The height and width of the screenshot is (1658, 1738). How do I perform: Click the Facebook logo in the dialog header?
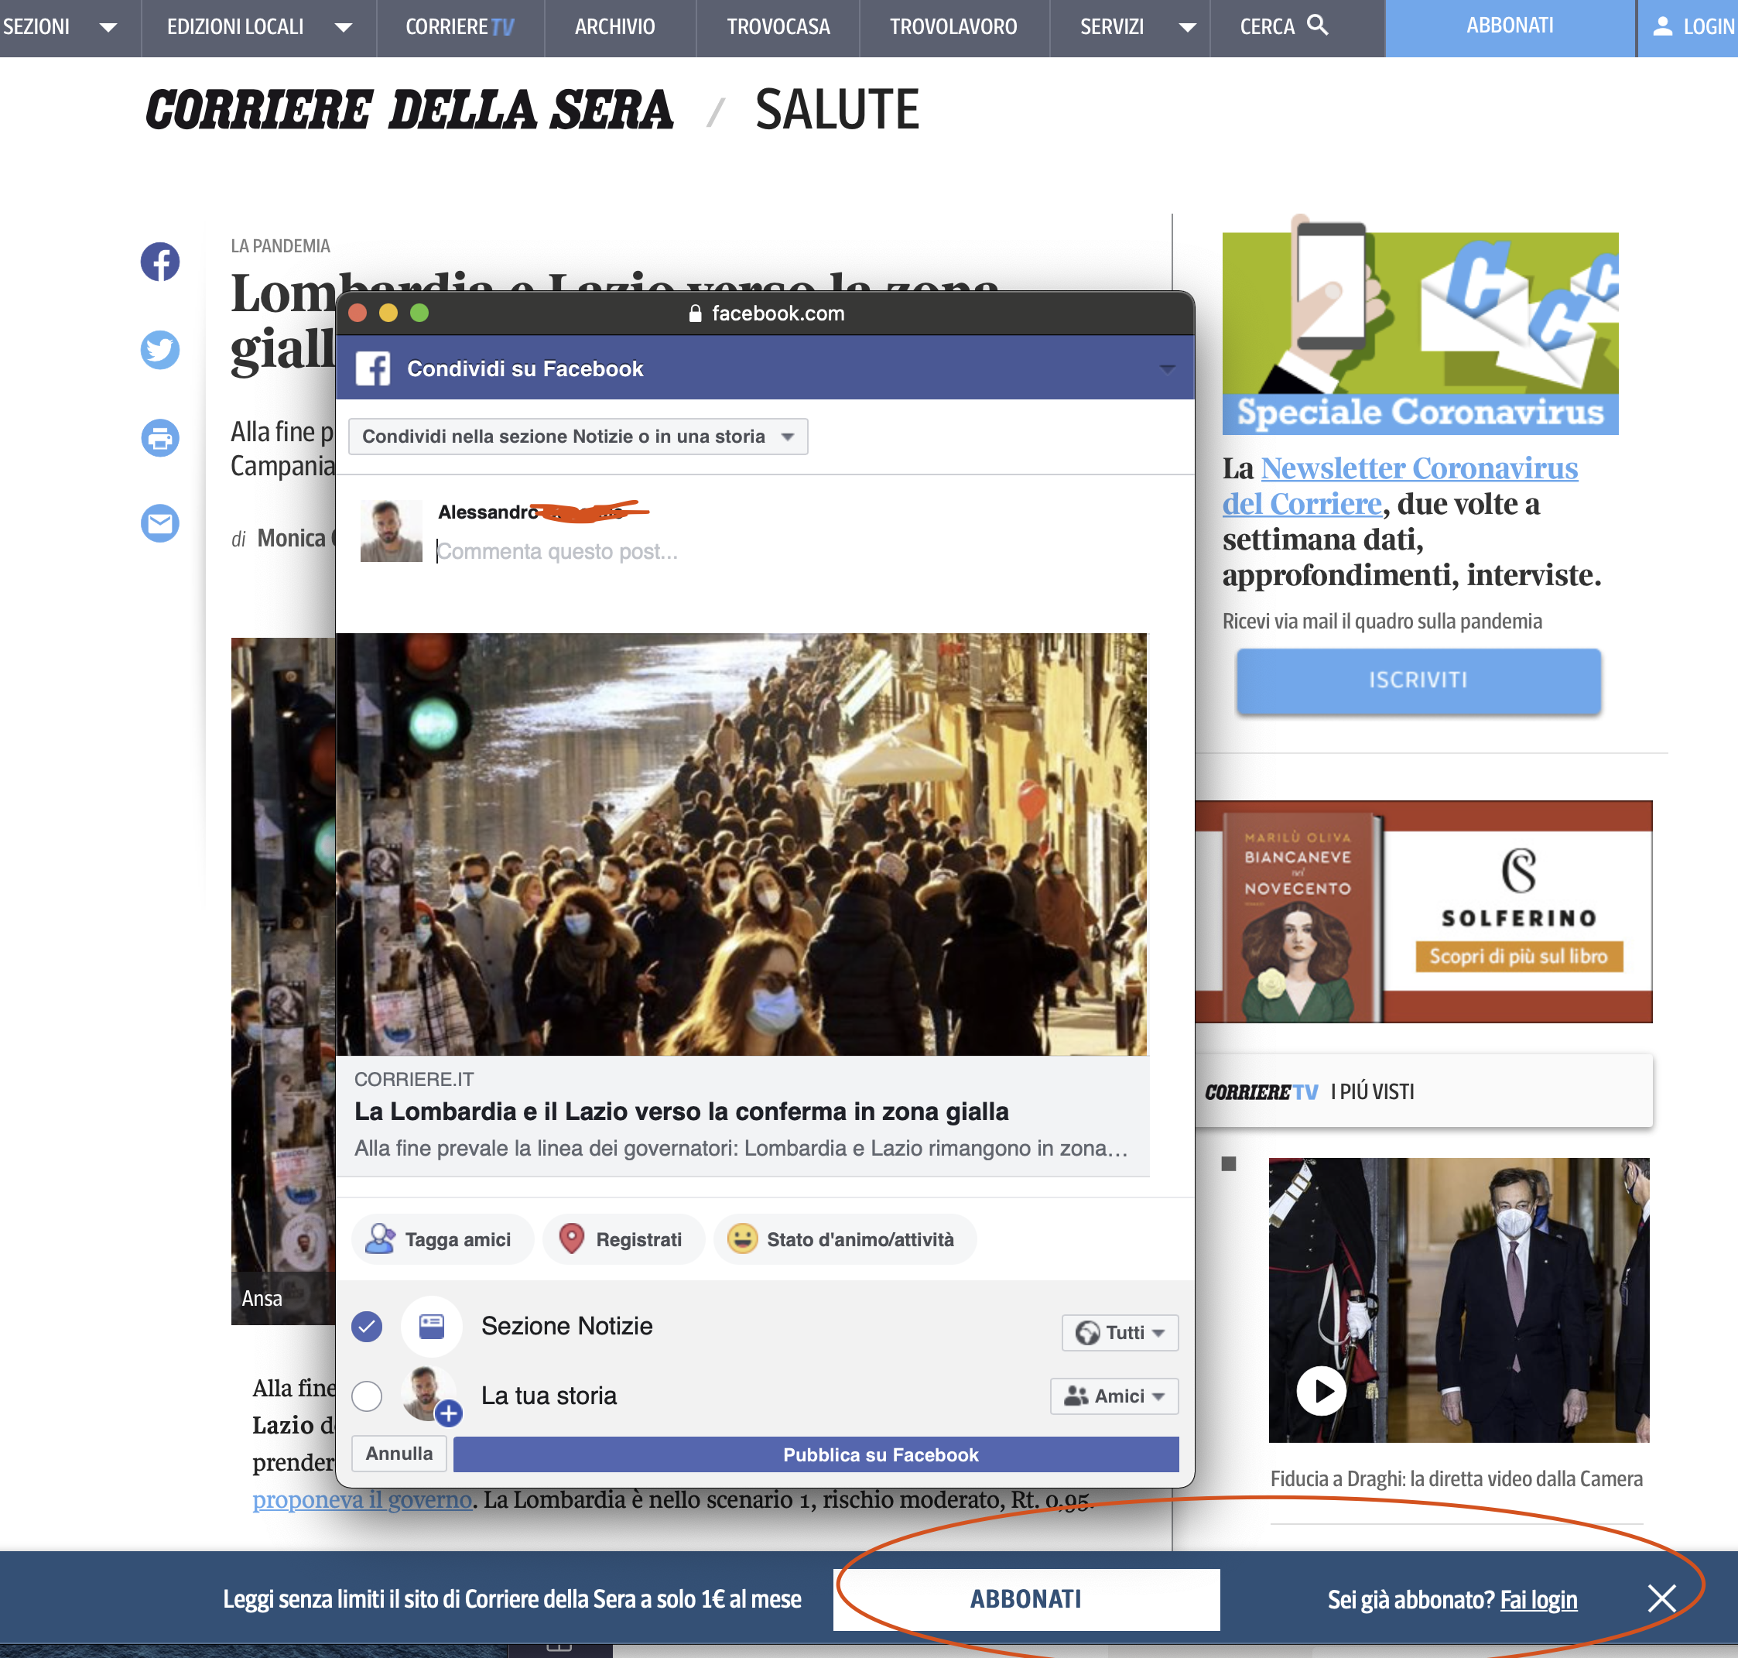373,368
